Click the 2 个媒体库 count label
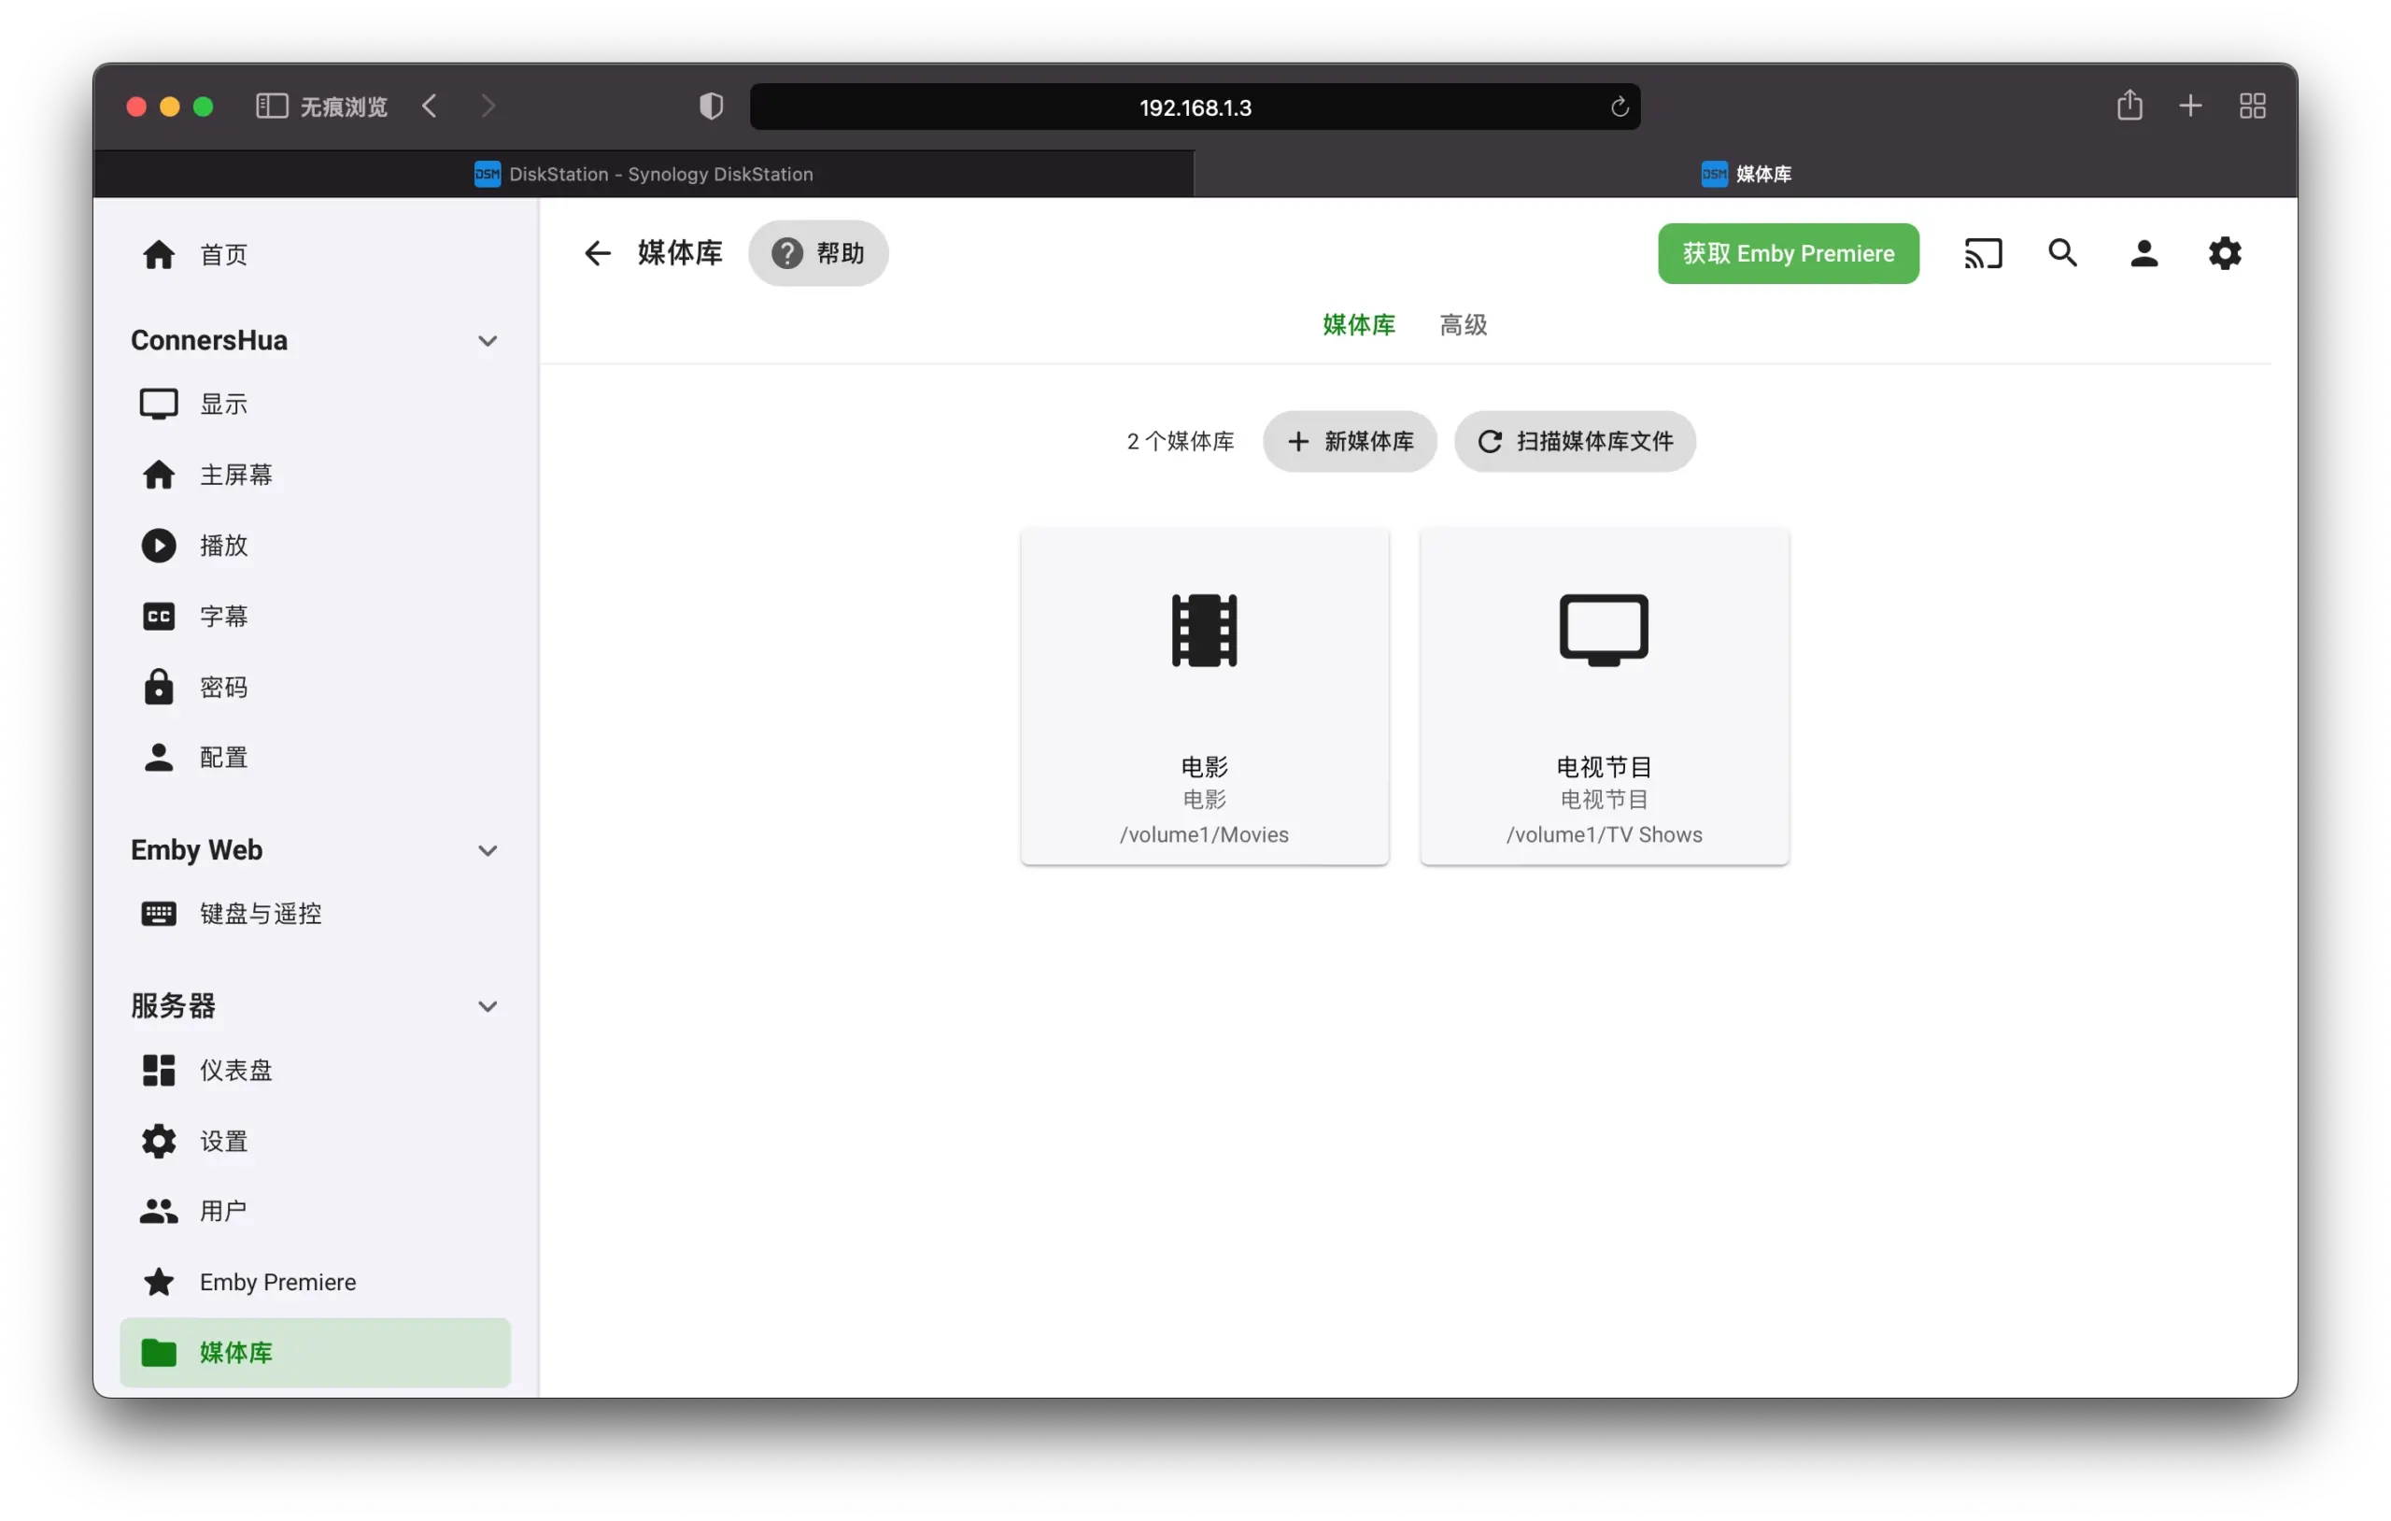 coord(1180,441)
